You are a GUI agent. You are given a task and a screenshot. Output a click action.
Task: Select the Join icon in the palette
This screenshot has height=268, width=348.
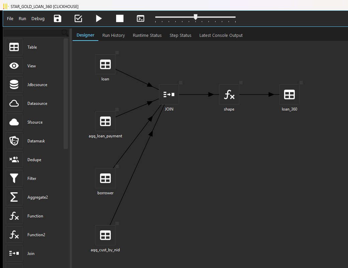pyautogui.click(x=14, y=253)
